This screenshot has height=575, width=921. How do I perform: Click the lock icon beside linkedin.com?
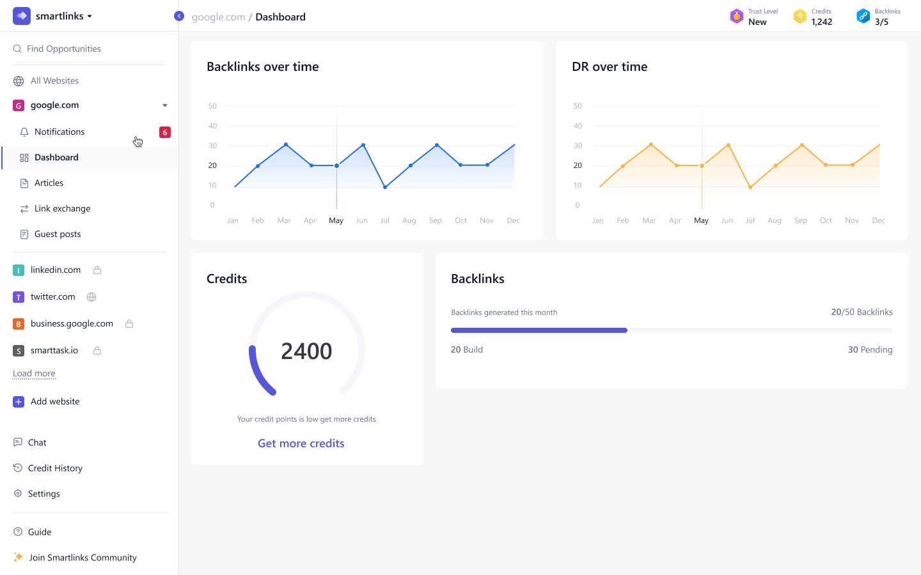pyautogui.click(x=97, y=270)
